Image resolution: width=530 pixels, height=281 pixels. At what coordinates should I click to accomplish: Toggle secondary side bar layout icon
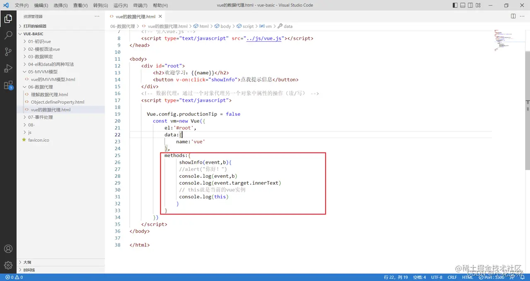point(470,5)
